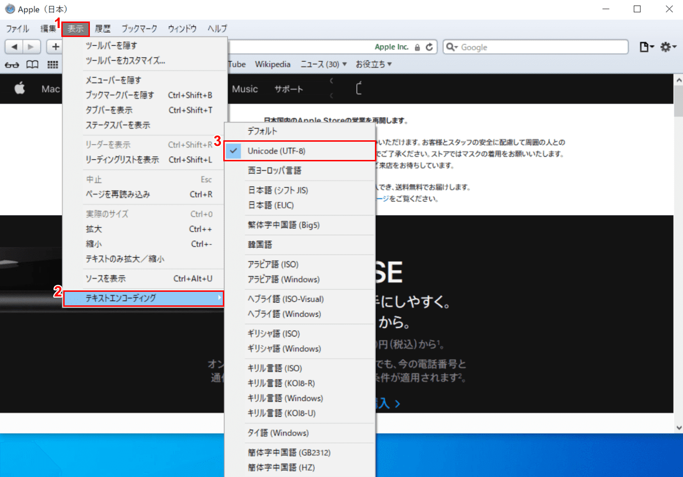683x477 pixels.
Task: Choose アラビア語 (Windows) encoding
Action: (x=300, y=279)
